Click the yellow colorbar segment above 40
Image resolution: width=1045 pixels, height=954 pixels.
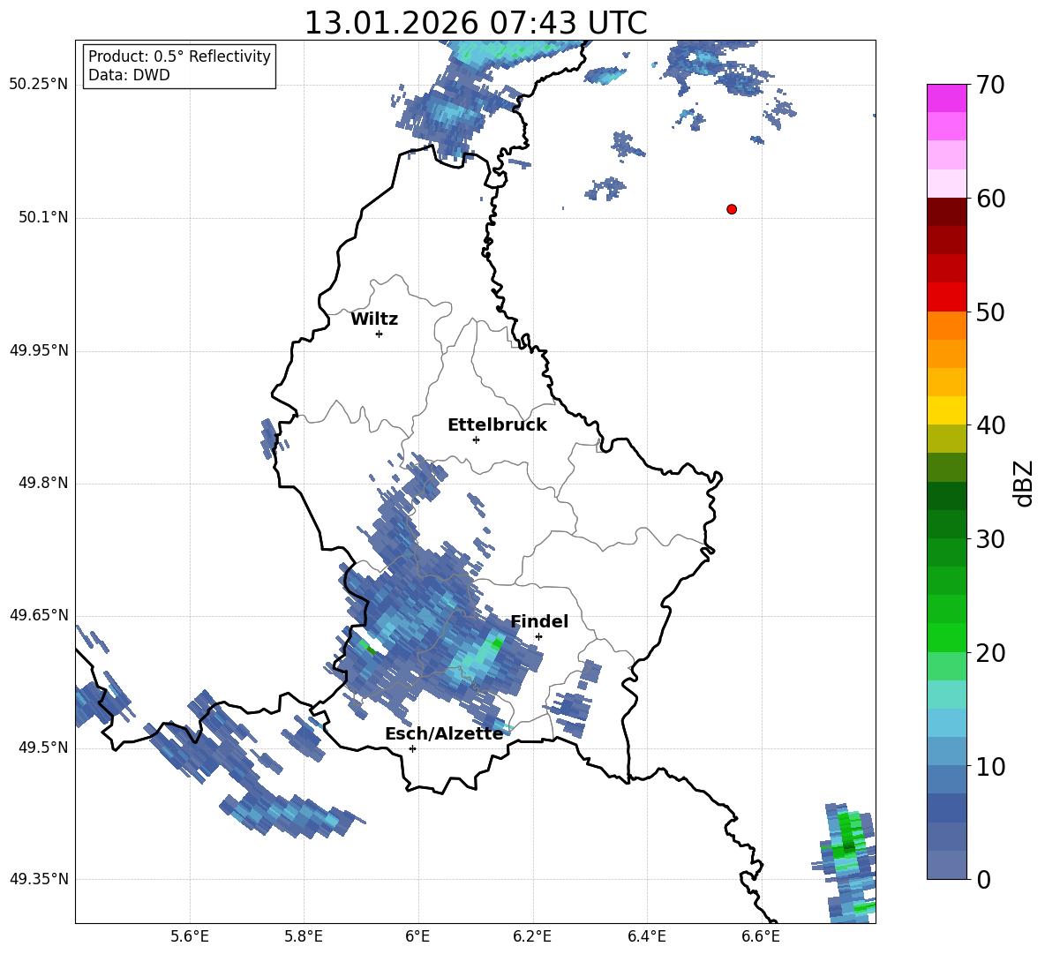[x=947, y=410]
